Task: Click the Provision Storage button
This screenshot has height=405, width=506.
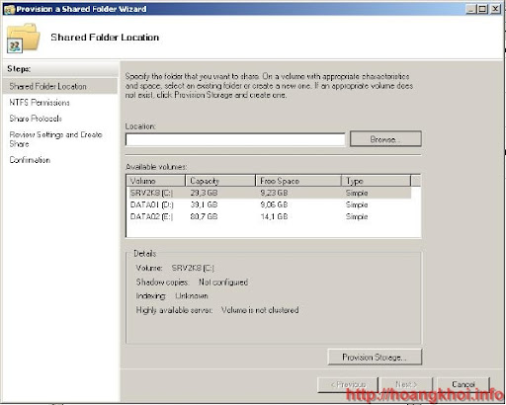Action: pyautogui.click(x=375, y=357)
